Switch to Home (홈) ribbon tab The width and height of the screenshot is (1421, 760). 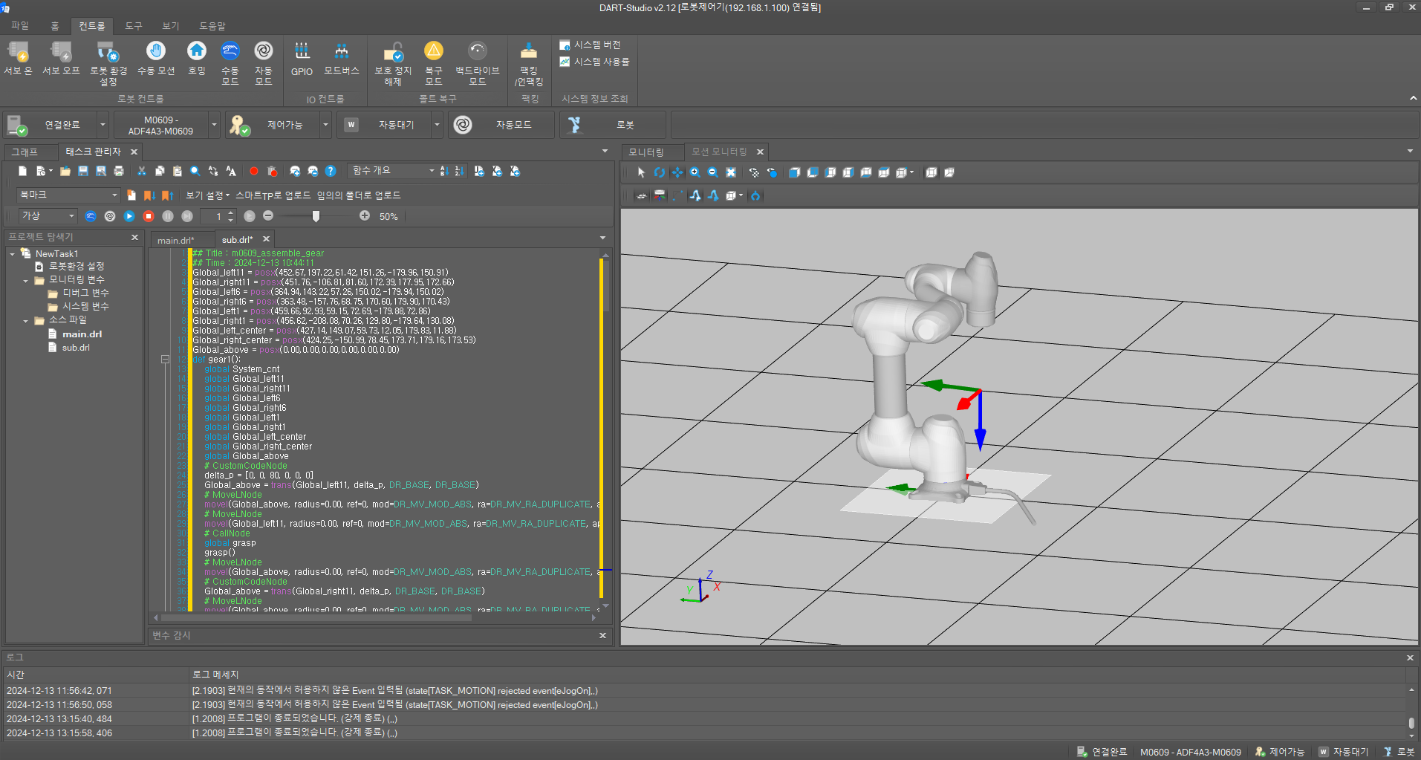(55, 25)
